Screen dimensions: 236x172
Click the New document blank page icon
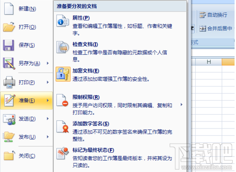(x=9, y=9)
